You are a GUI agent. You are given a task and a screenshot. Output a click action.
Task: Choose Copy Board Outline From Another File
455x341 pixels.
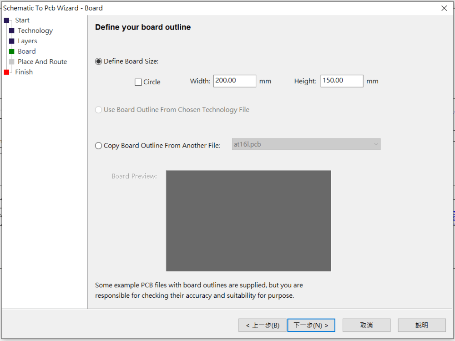[x=98, y=146]
